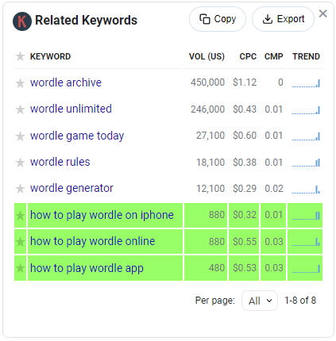
Task: Click the 18,100 volume value
Action: tap(210, 162)
